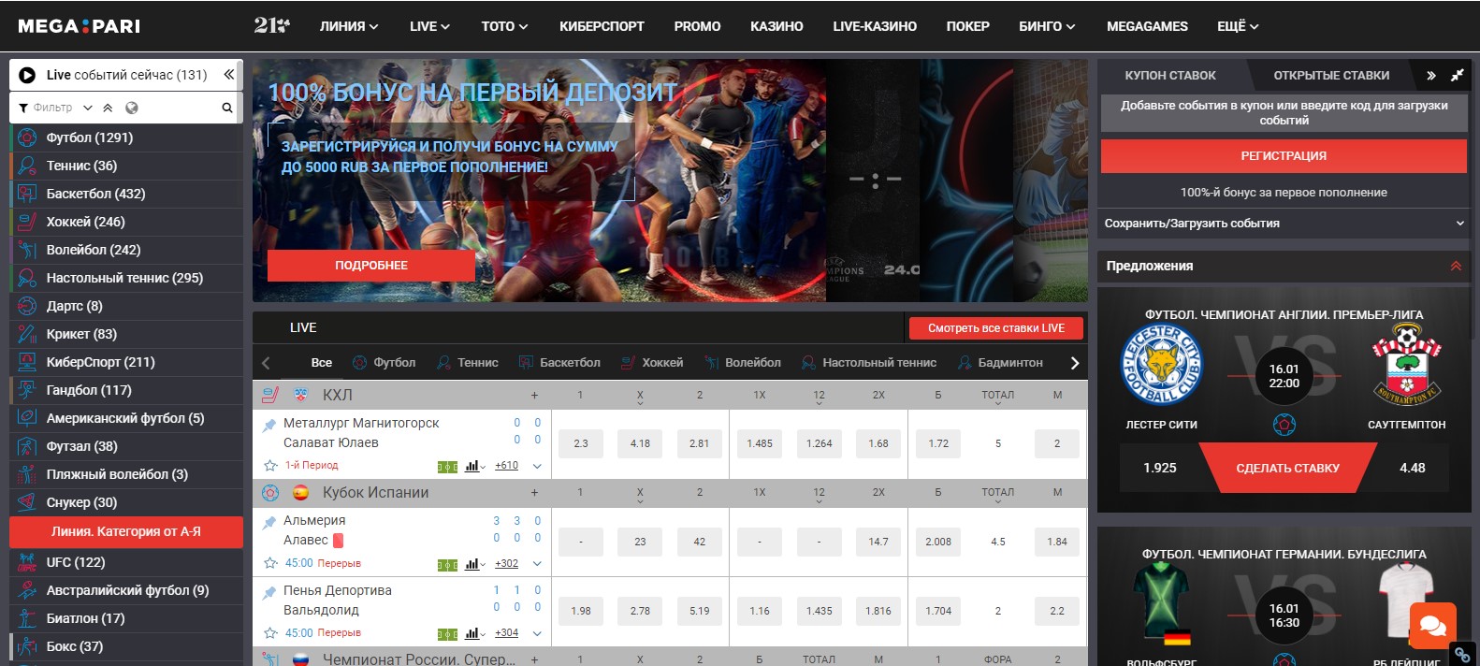1480x666 pixels.
Task: Open the coupon in new window
Action: pyautogui.click(x=1457, y=75)
